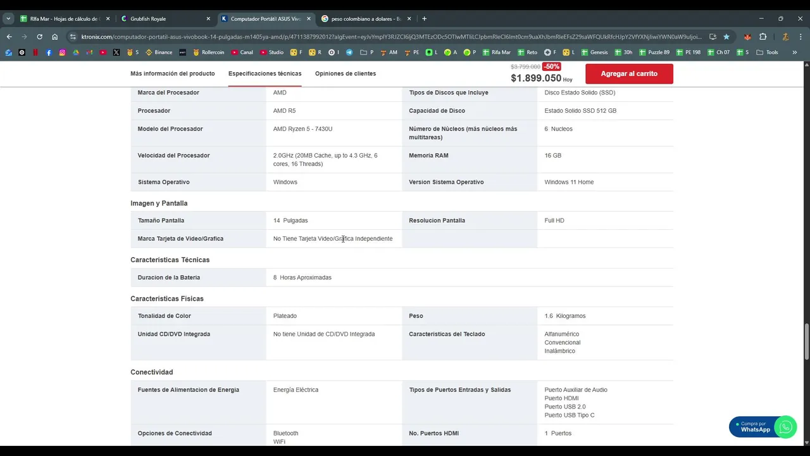
Task: Open the Chrome three-dot menu
Action: pos(801,37)
